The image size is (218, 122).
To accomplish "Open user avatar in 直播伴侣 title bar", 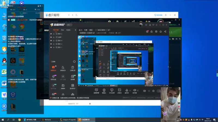I will (141, 25).
